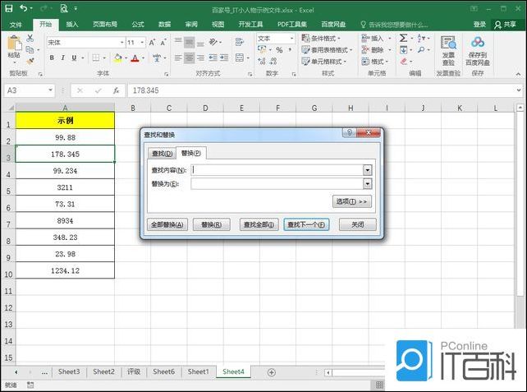
Task: Open the 宋体 font name dropdown
Action: [x=121, y=42]
